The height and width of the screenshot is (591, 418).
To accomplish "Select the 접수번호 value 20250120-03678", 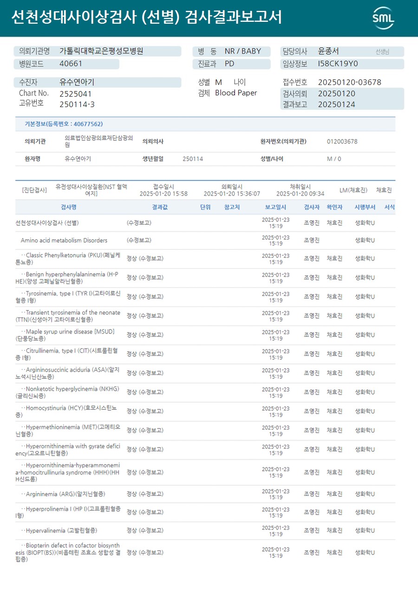I will 349,82.
